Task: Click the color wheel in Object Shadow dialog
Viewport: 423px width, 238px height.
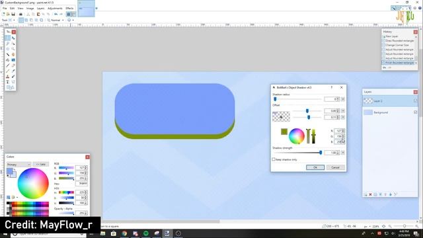Action: [x=297, y=136]
